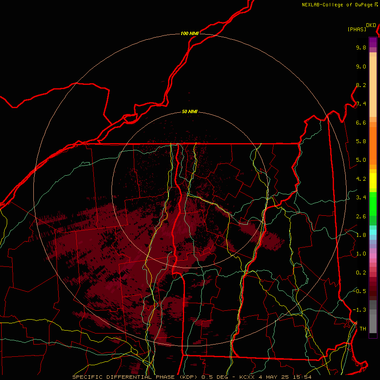The image size is (380, 380).
Task: Pick the pink color bar segment
Action: coord(373,256)
